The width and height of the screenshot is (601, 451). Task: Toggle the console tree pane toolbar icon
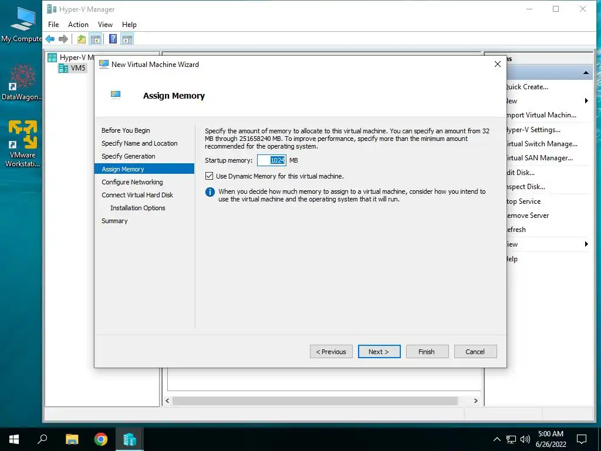95,39
